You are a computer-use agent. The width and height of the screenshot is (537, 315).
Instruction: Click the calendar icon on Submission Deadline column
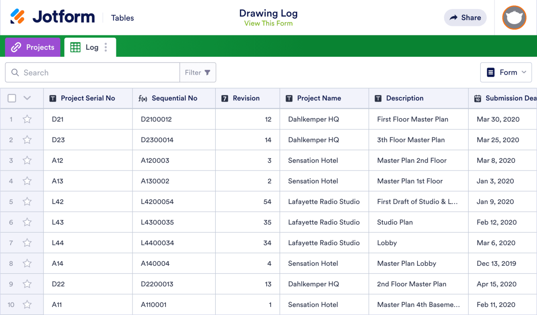click(x=476, y=98)
